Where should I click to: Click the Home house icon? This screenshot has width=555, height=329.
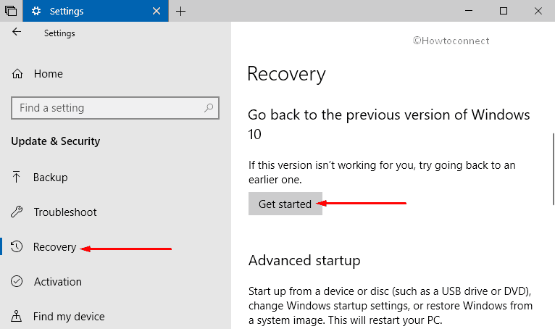point(17,74)
